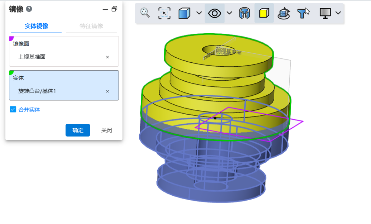Minimize the 镜像 panel
Screen dimensions: 371x224
[105, 9]
